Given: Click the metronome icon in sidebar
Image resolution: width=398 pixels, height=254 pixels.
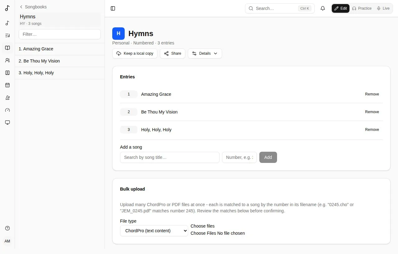Looking at the screenshot, I should 7,98.
